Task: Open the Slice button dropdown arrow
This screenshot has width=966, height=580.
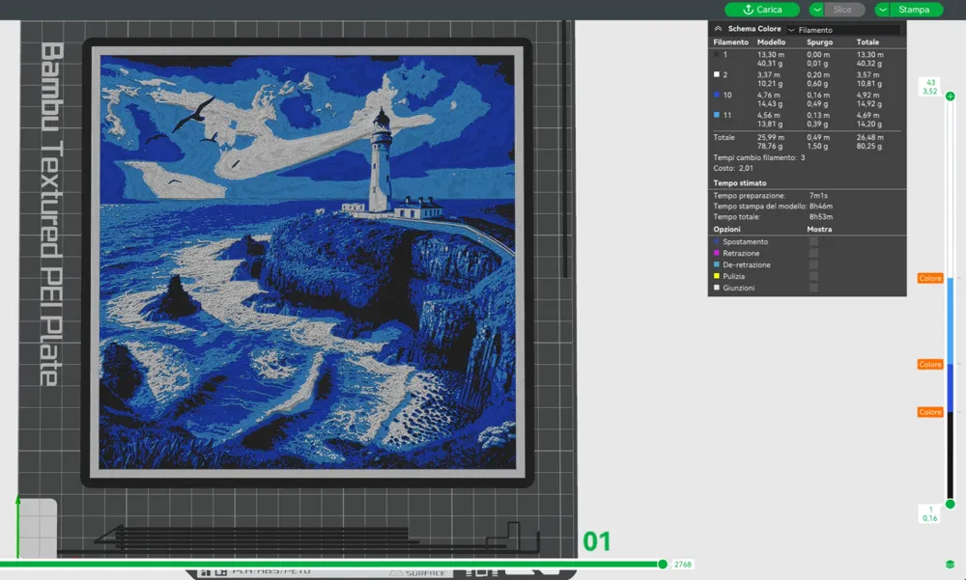Action: coord(817,10)
